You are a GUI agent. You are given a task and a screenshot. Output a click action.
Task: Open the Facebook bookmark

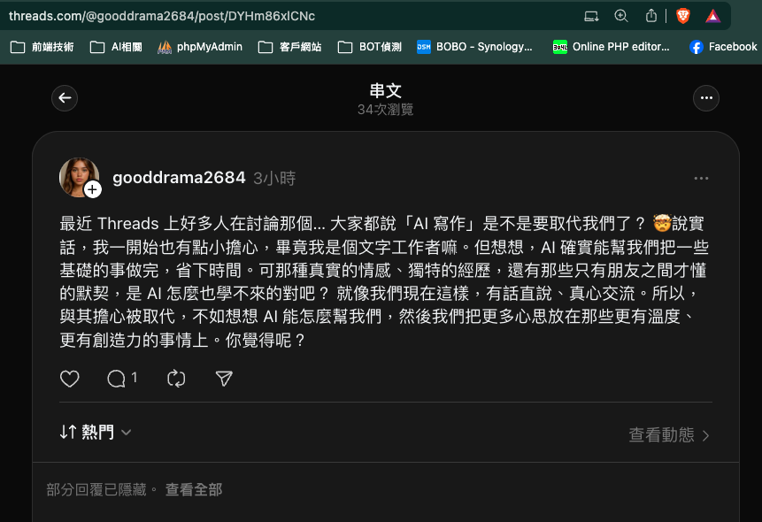tap(723, 47)
